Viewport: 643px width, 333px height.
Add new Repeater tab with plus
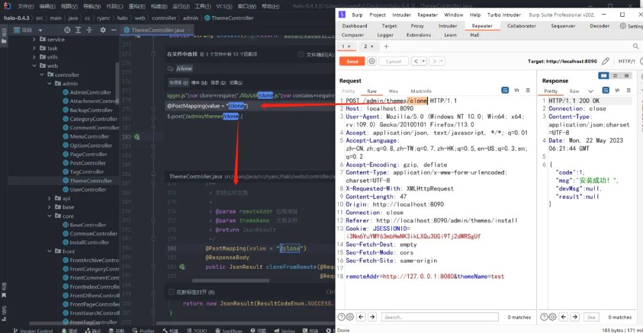pos(386,46)
